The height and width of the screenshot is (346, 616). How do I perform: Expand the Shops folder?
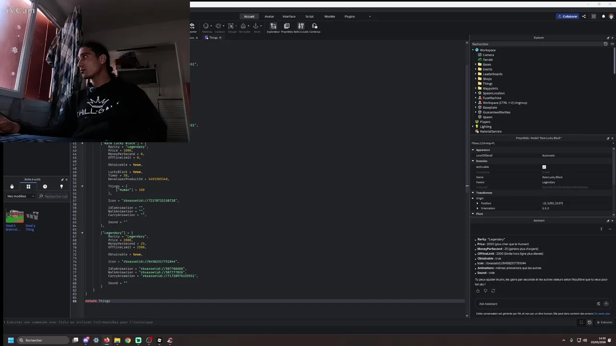(x=476, y=79)
